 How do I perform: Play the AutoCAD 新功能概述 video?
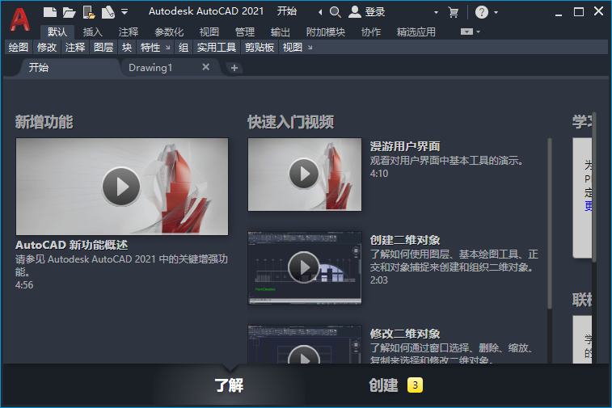(x=121, y=187)
